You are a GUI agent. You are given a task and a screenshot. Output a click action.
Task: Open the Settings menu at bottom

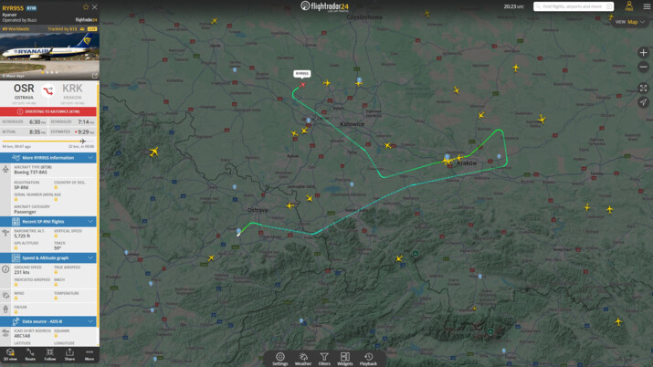click(280, 359)
